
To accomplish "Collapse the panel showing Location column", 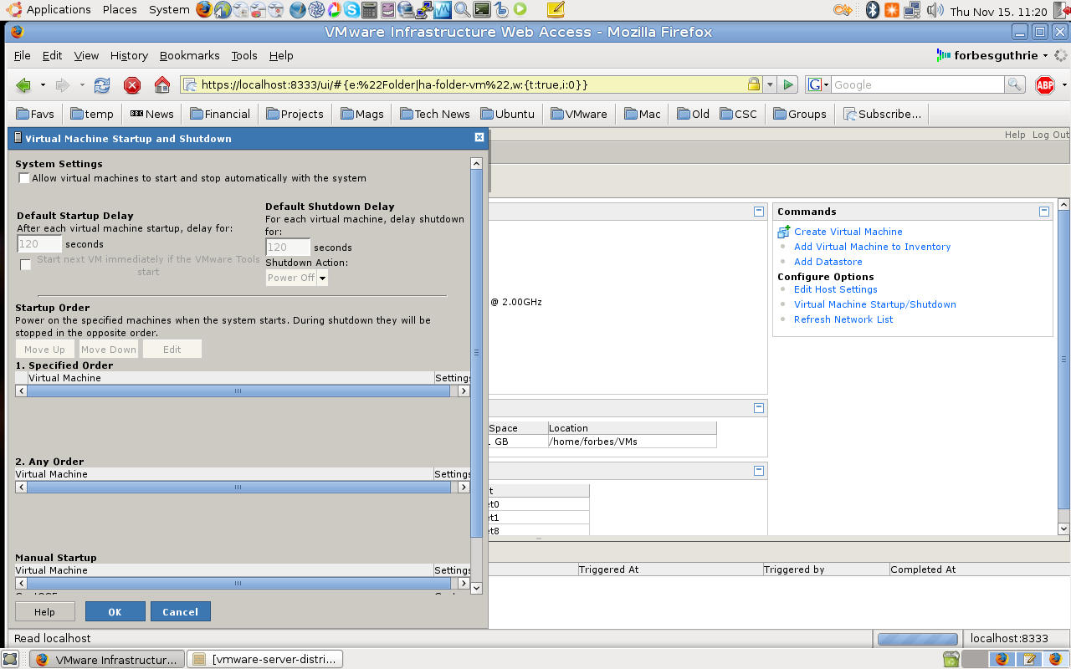I will (759, 408).
